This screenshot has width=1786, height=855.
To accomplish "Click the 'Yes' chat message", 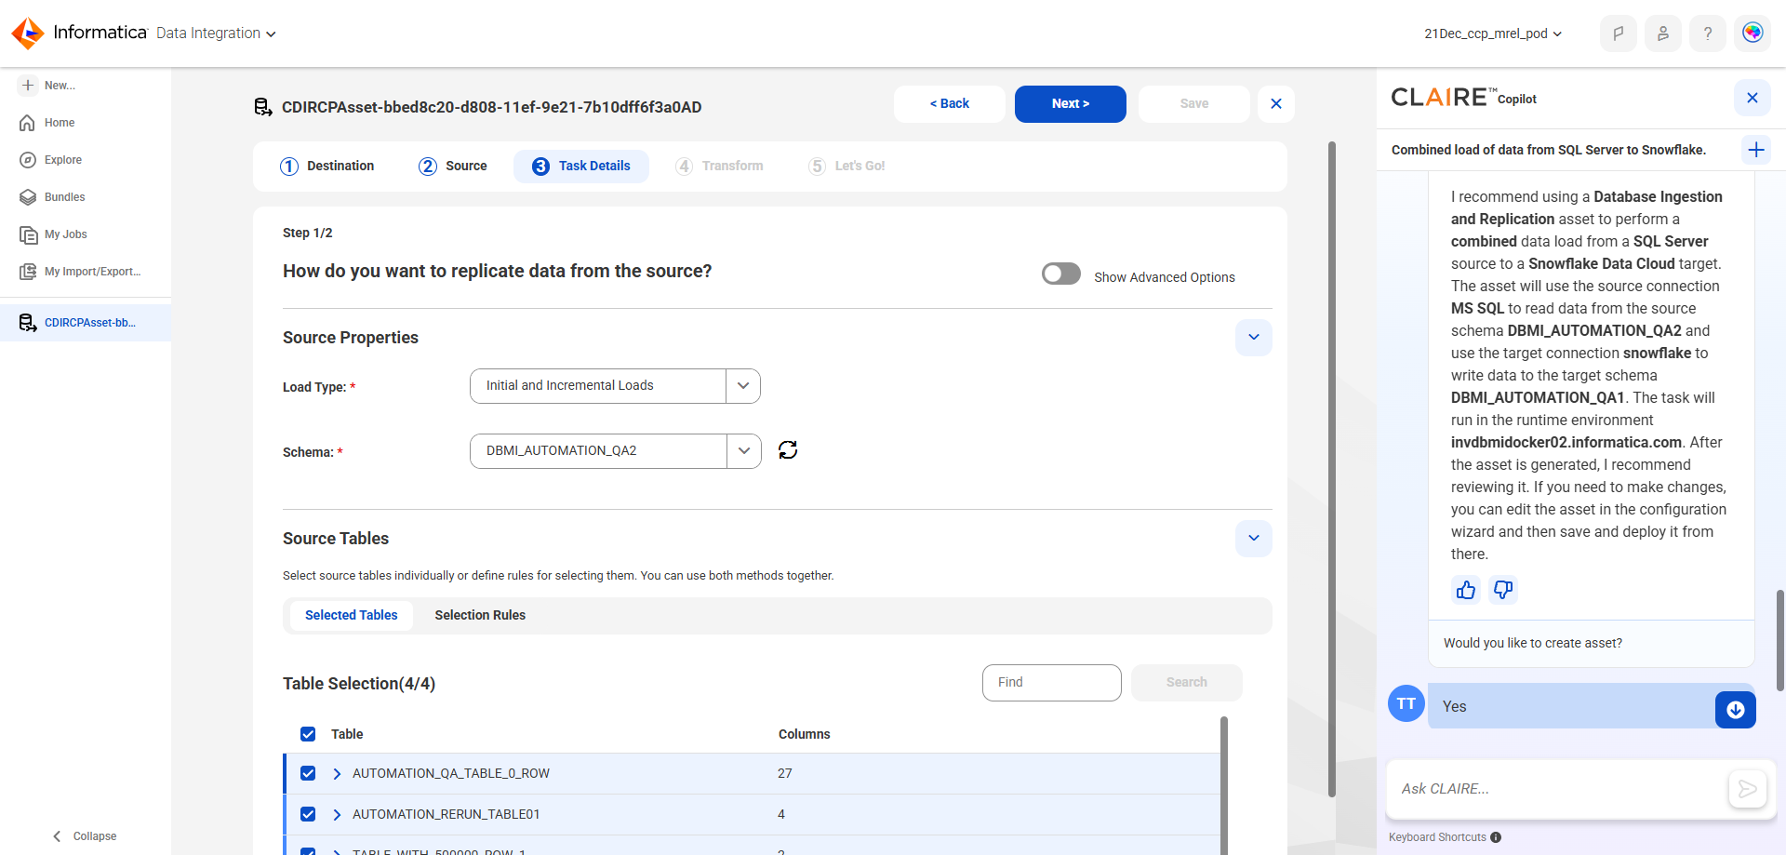I will point(1455,707).
